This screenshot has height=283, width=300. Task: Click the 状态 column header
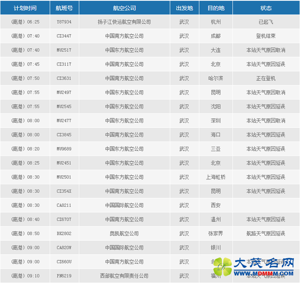pos(266,8)
